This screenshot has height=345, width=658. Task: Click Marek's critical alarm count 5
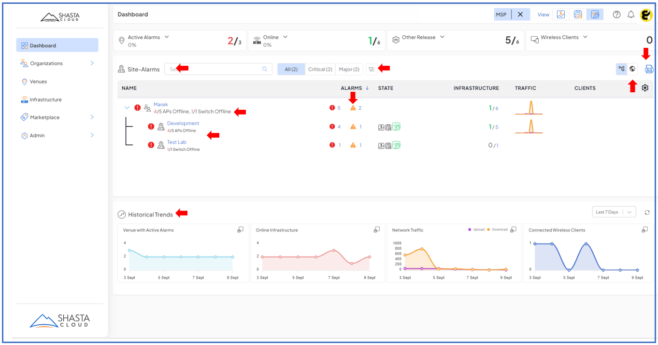pyautogui.click(x=339, y=108)
